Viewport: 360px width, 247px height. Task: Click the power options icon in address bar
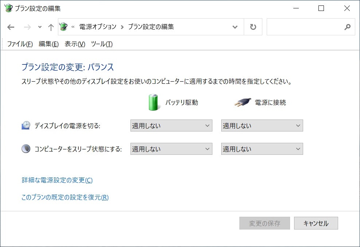pos(63,27)
